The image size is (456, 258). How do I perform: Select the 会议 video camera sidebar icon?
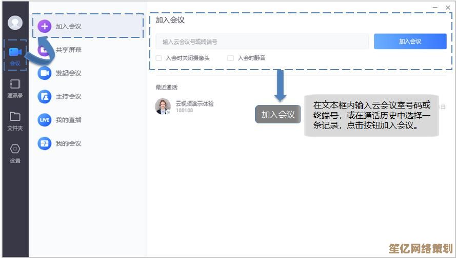tap(15, 52)
